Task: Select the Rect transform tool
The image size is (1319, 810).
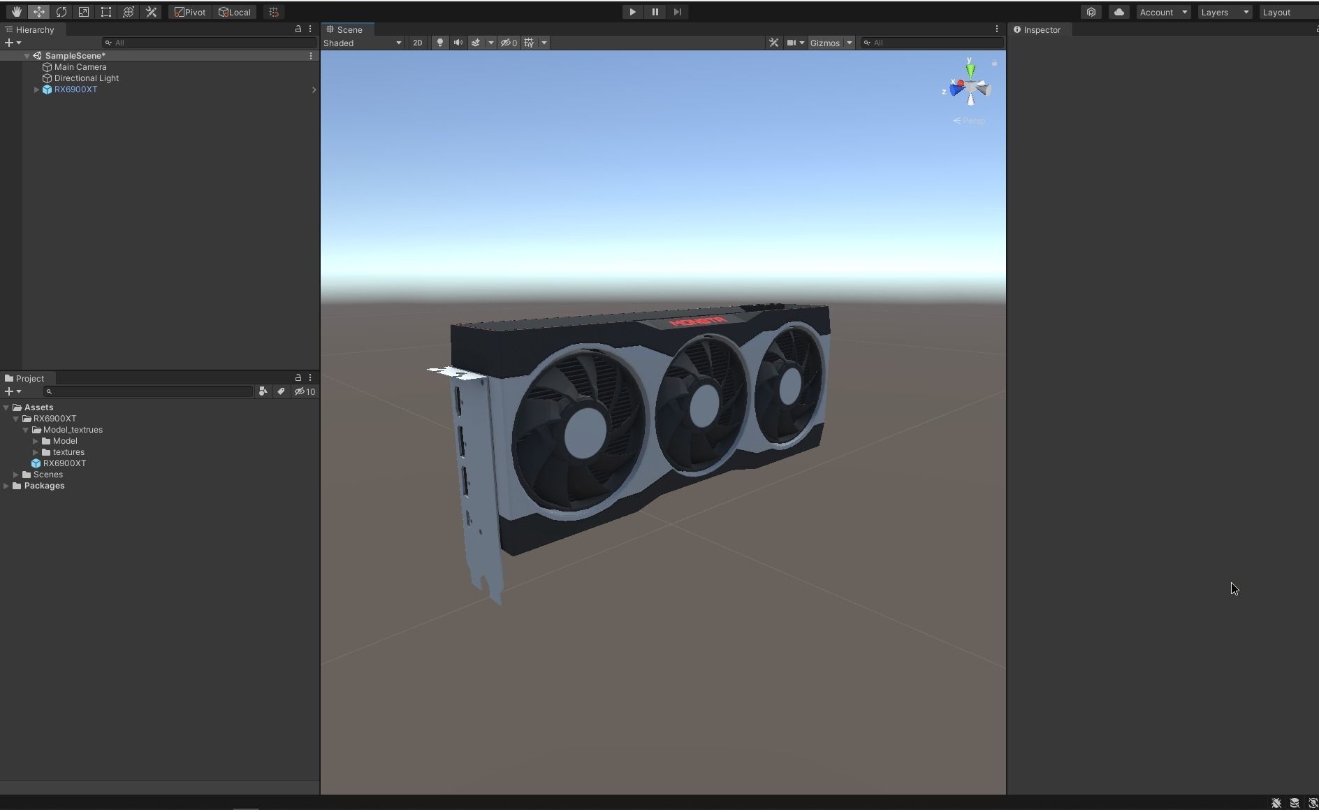Action: click(x=105, y=12)
